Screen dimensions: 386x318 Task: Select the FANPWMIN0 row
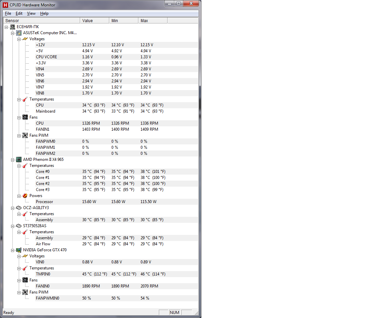[117, 298]
